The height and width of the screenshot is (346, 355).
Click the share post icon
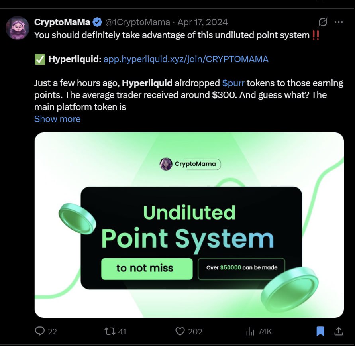point(339,331)
